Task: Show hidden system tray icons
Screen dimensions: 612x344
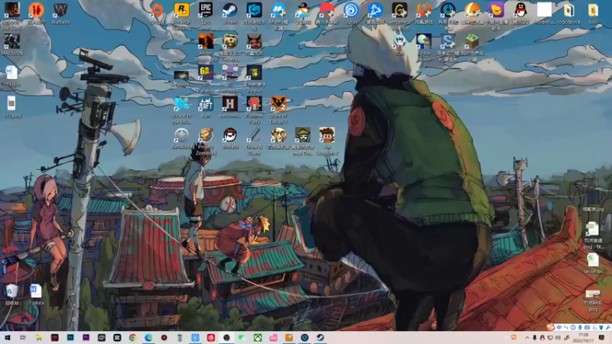Action: [x=527, y=338]
